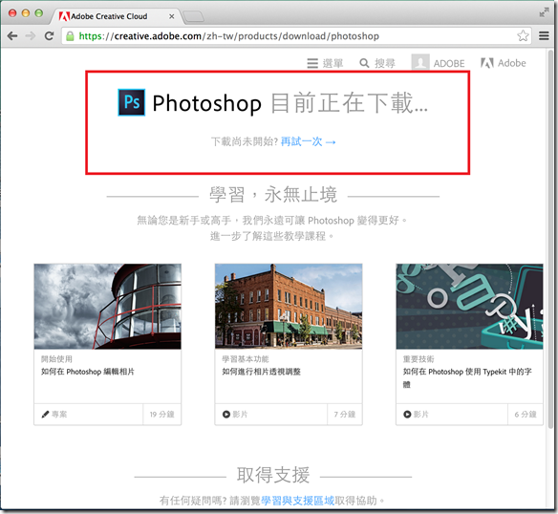558x514 pixels.
Task: Select the Adobe Creative Cloud tab
Action: pos(116,16)
